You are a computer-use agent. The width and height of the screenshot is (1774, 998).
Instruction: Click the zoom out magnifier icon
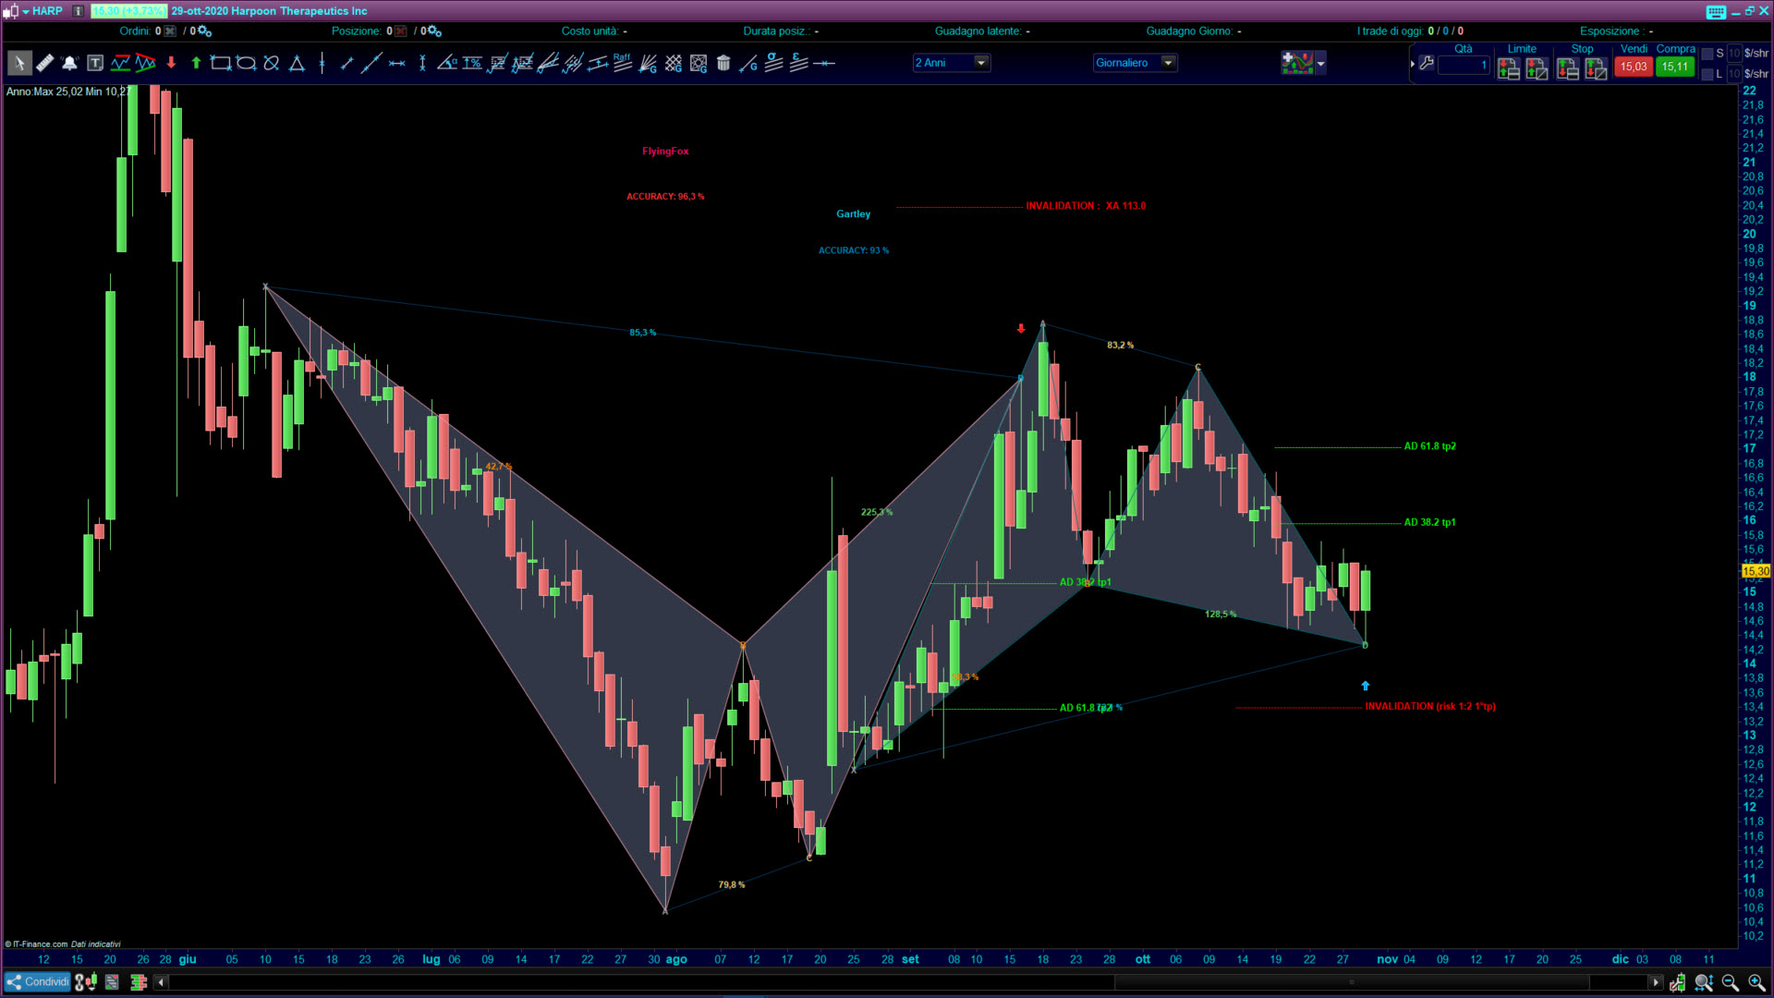click(1730, 982)
